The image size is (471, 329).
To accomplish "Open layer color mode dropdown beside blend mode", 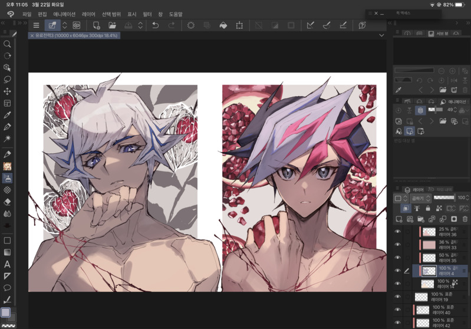I will (401, 198).
